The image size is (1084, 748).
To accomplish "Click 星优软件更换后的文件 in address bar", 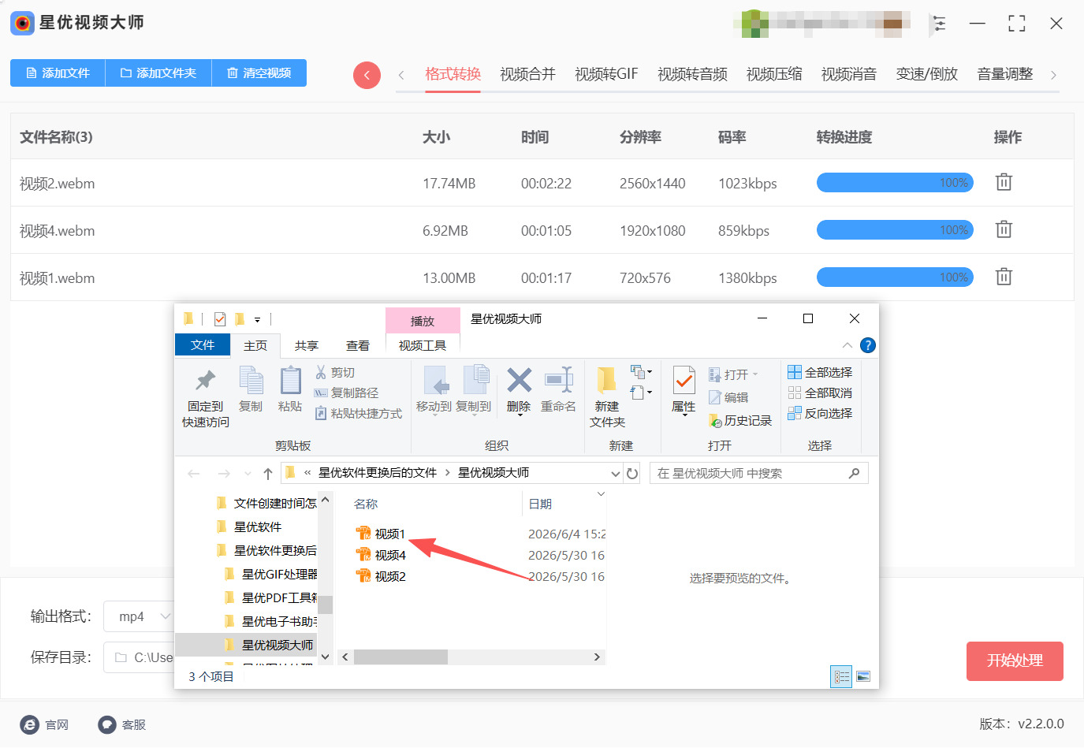I will click(377, 473).
